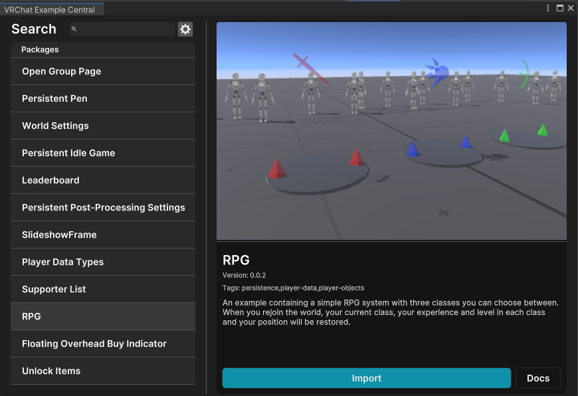578x396 pixels.
Task: Click the Search heading label
Action: click(x=33, y=29)
